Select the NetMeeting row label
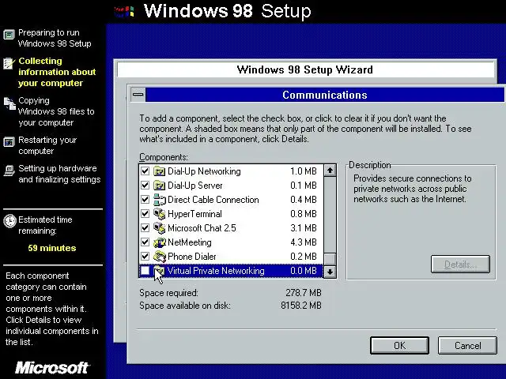 [x=190, y=242]
